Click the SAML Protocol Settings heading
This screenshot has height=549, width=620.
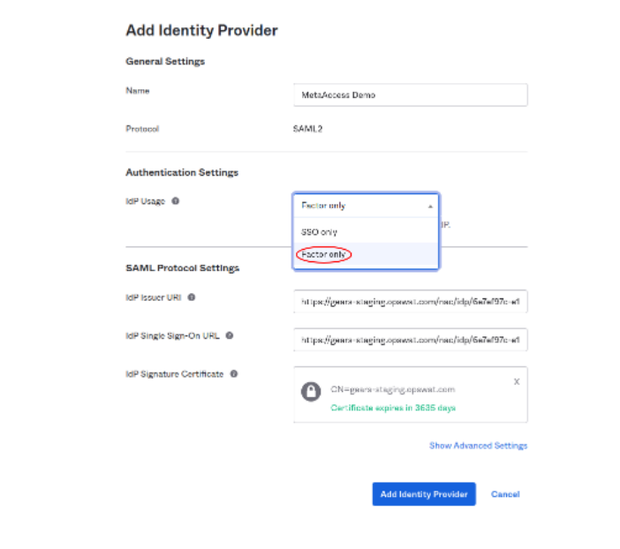(183, 267)
